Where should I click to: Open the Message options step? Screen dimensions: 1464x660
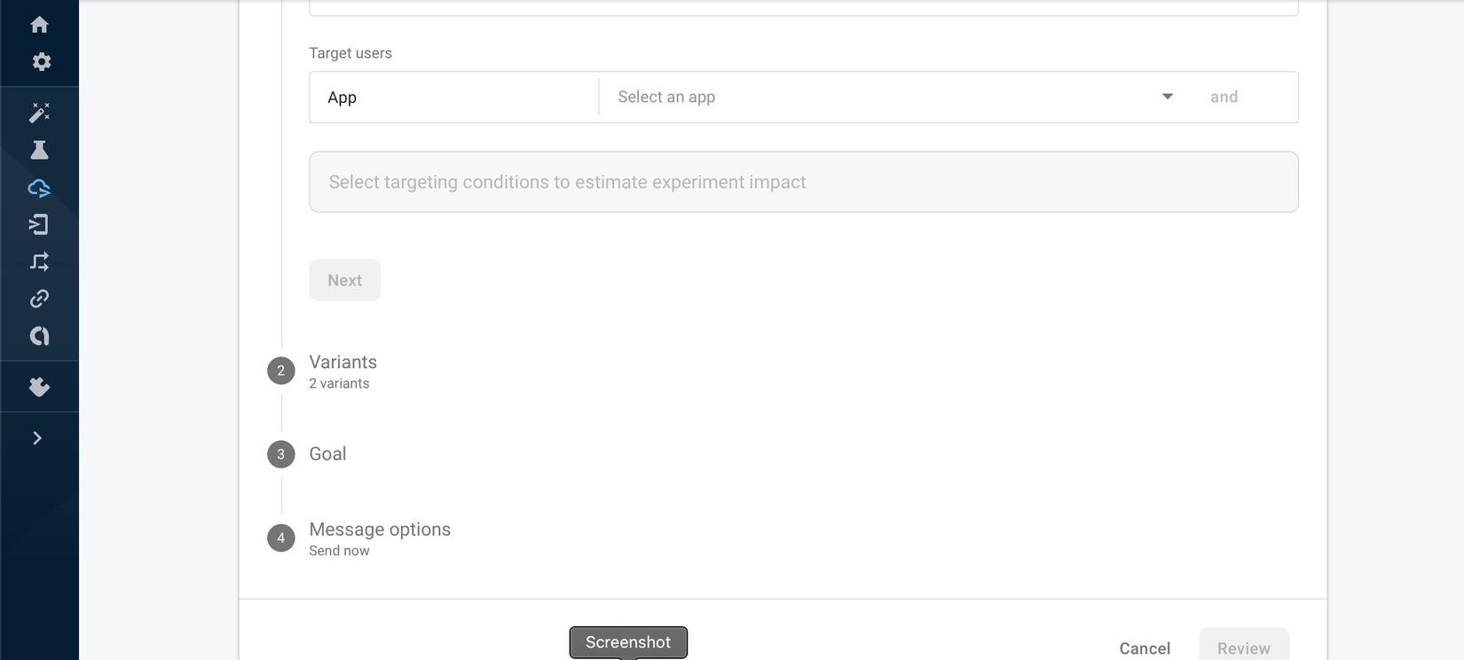point(379,530)
